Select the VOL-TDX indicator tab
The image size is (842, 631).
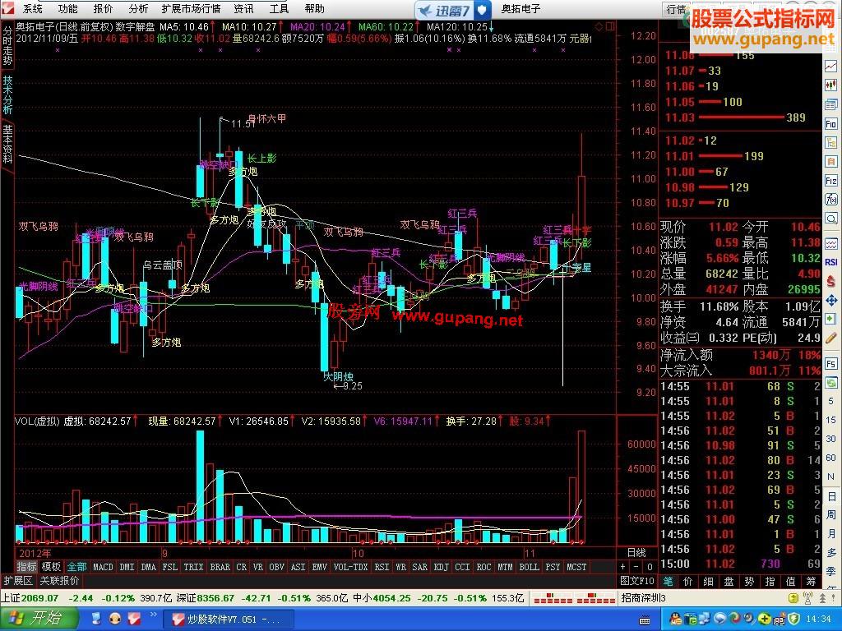(x=350, y=567)
